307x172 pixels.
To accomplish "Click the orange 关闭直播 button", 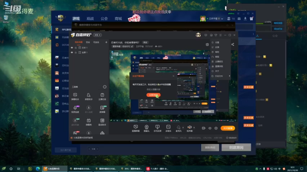I will point(228,128).
